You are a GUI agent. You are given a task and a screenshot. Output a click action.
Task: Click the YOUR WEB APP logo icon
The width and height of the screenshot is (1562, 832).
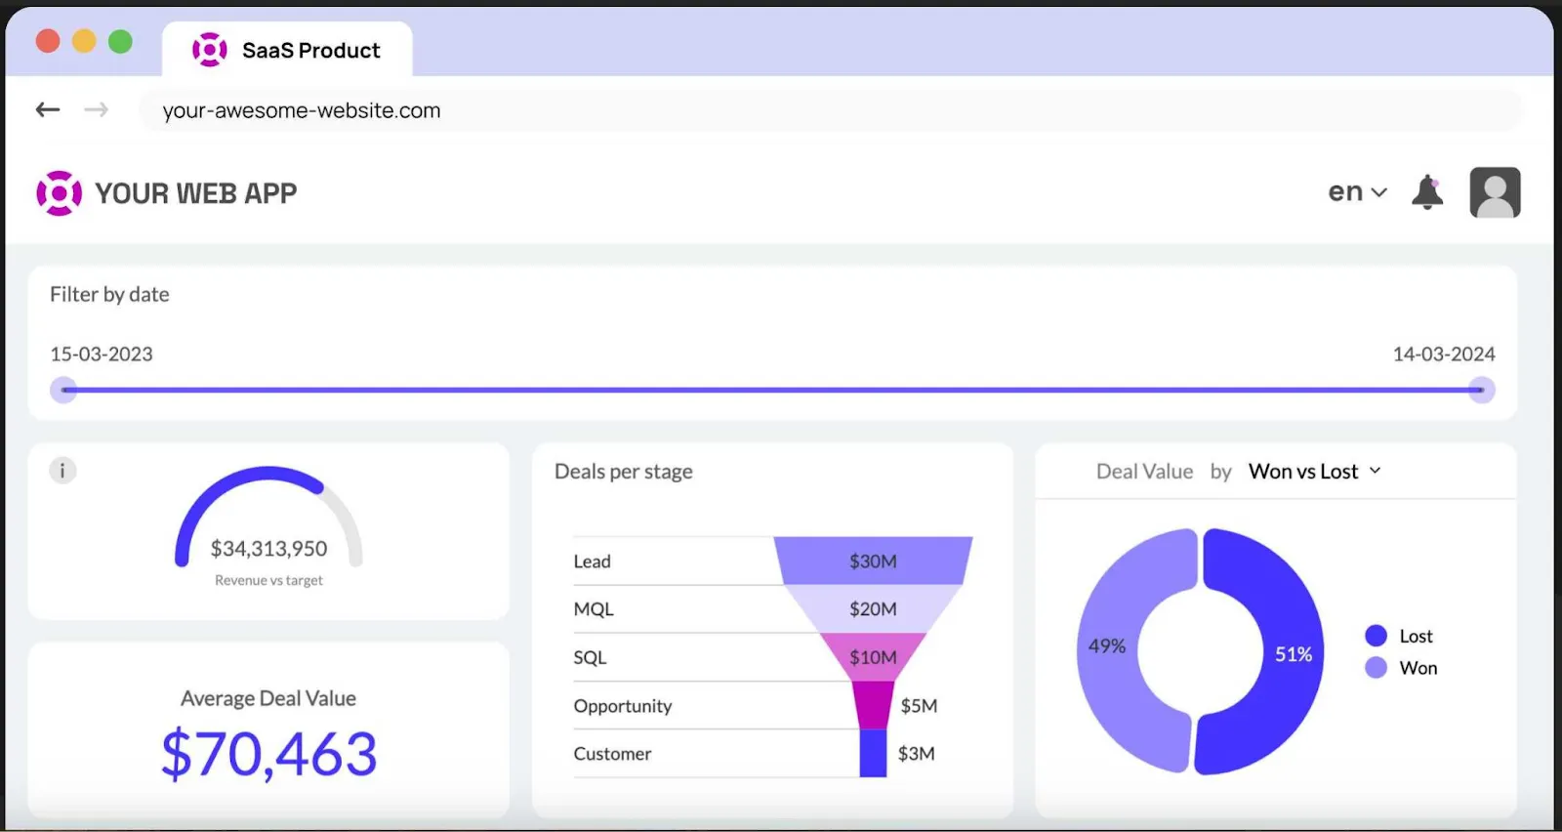[x=59, y=193]
